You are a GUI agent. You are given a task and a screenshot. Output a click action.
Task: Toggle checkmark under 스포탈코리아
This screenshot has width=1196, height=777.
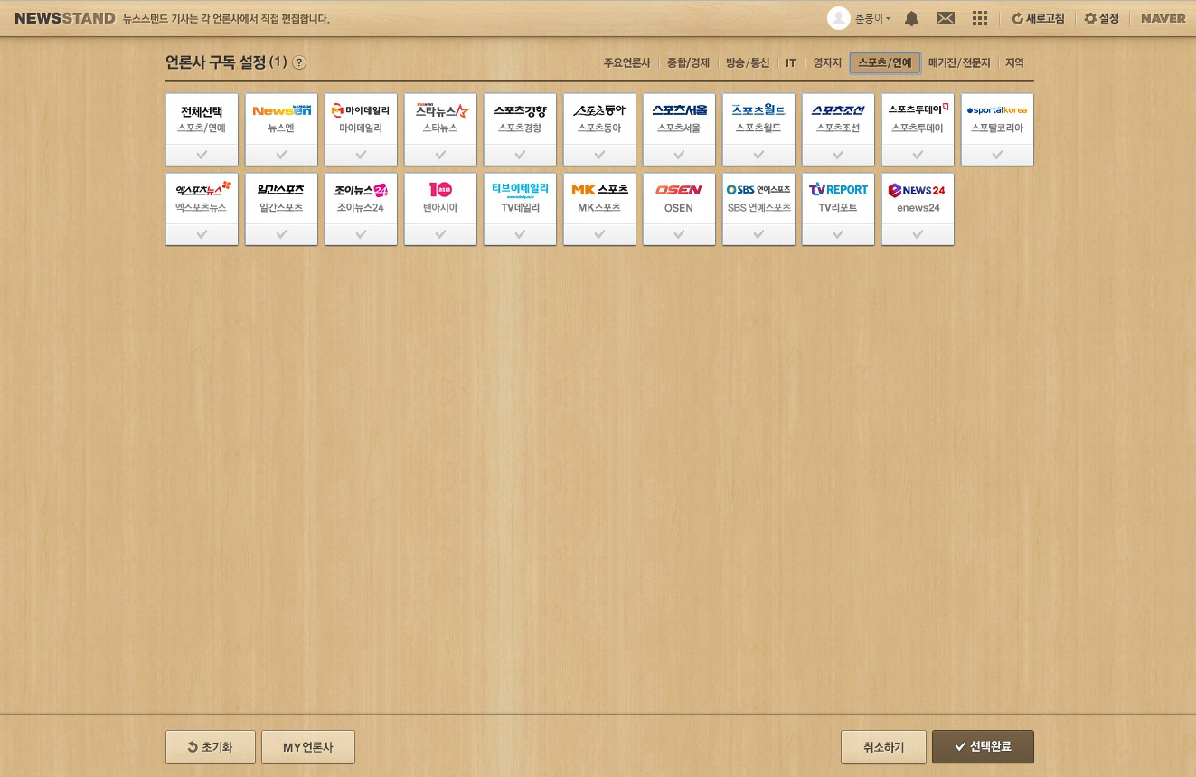(x=997, y=155)
